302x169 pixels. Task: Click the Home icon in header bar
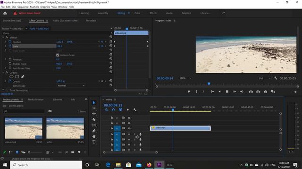5,13
